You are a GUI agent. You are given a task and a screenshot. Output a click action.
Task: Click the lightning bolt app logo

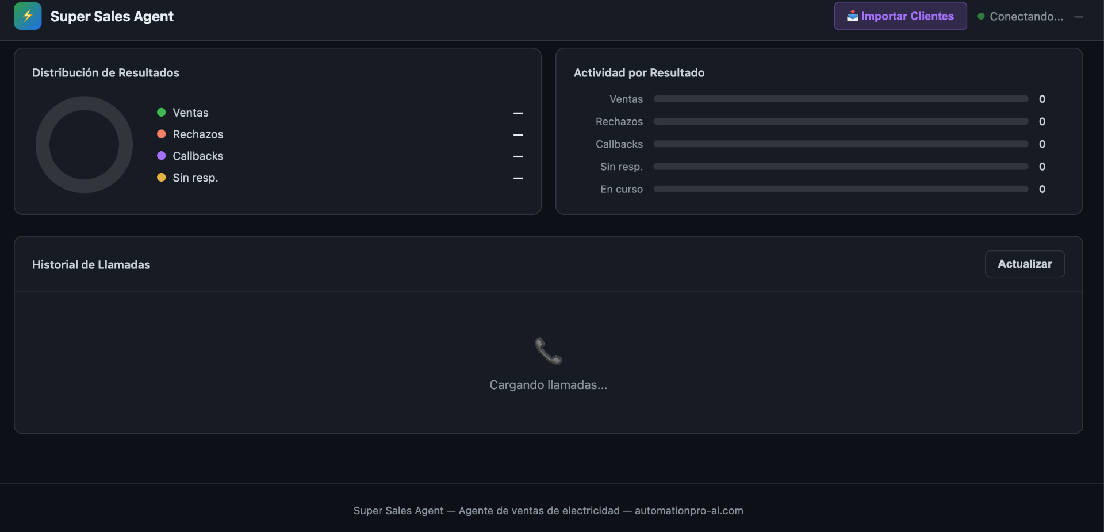28,16
